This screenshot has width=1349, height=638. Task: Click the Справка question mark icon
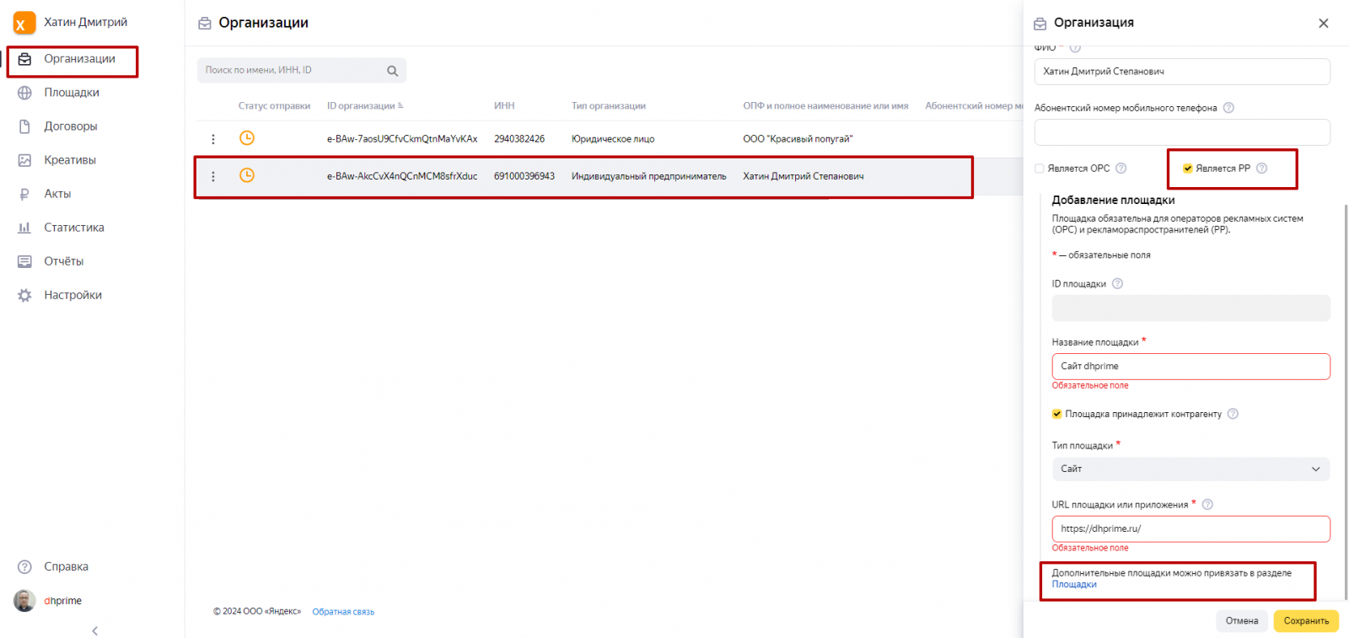pos(24,567)
